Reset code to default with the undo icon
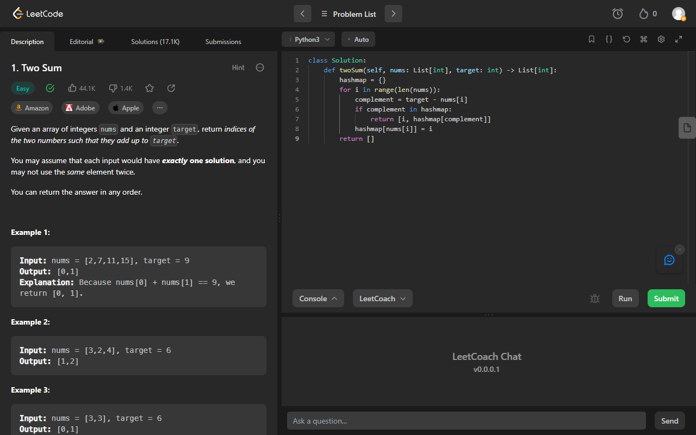The width and height of the screenshot is (696, 435). pyautogui.click(x=626, y=39)
